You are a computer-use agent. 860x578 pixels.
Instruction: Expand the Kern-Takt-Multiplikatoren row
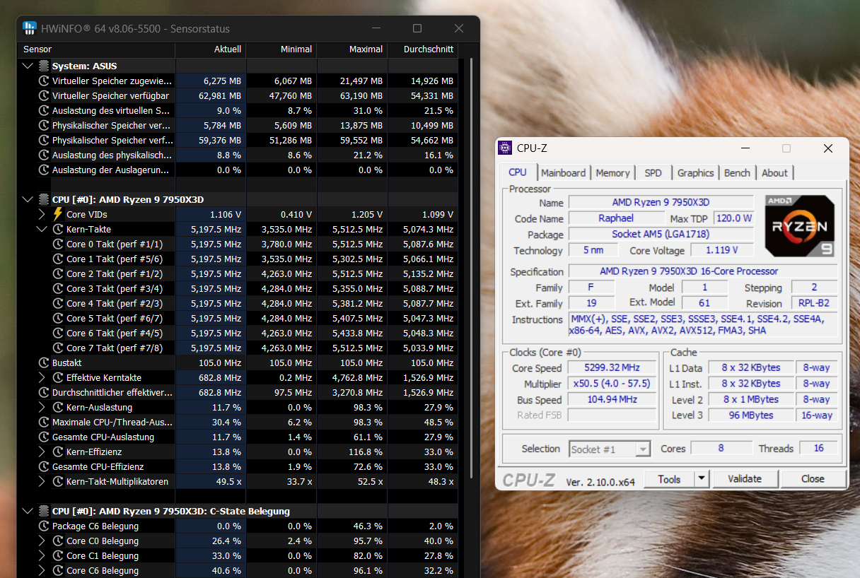click(42, 481)
